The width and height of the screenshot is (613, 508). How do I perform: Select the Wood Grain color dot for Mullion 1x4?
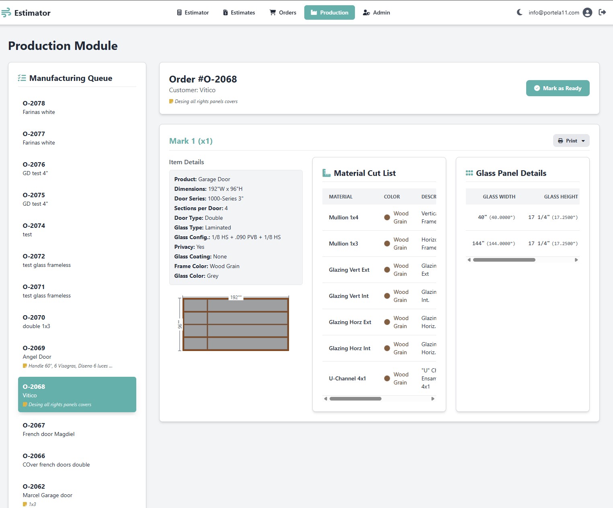pos(387,217)
